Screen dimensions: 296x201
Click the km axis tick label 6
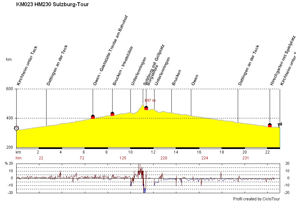(x=84, y=152)
